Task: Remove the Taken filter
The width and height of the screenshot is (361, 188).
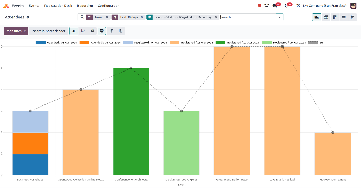Action: tap(107, 17)
